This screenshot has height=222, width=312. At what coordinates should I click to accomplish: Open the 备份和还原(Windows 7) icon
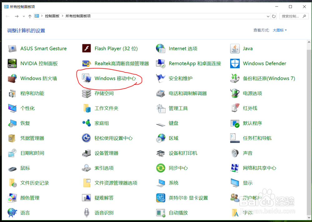pos(235,78)
